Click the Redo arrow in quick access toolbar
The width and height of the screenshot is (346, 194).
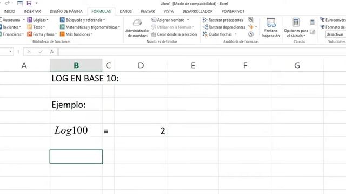pyautogui.click(x=7, y=3)
